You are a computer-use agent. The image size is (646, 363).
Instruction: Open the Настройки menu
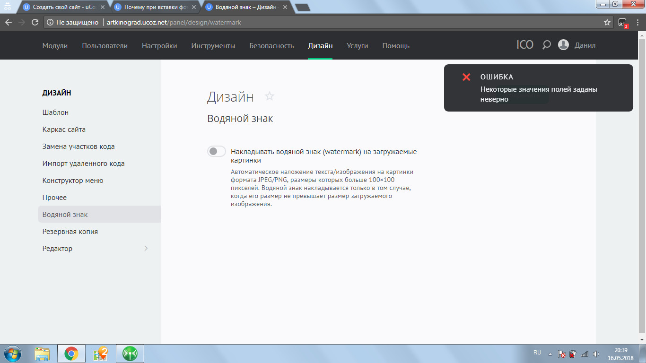tap(159, 46)
